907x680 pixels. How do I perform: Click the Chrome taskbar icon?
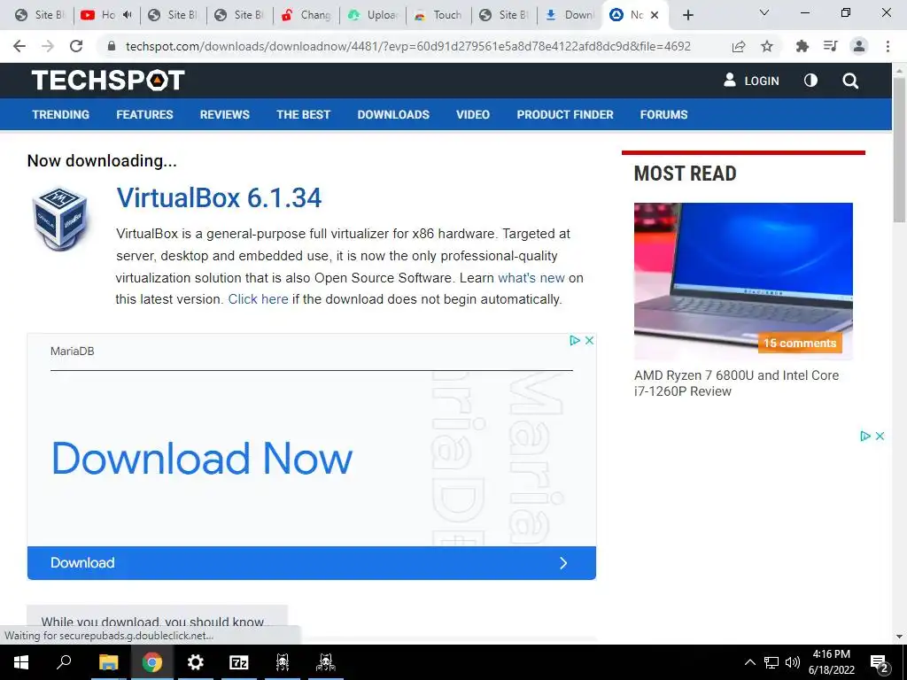point(151,662)
